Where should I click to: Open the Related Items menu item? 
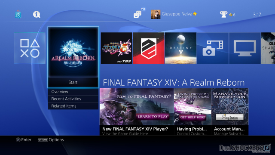pyautogui.click(x=73, y=106)
